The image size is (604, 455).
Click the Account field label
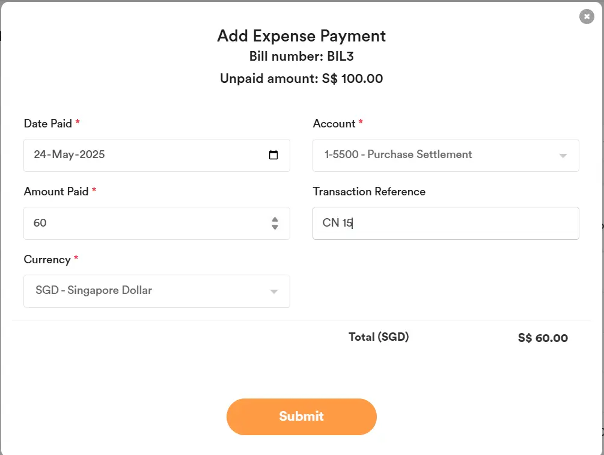(x=334, y=124)
